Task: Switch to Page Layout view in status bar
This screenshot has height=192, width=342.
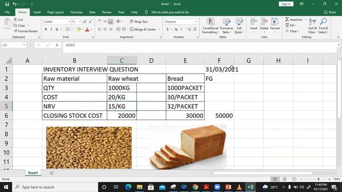Action: (284, 179)
